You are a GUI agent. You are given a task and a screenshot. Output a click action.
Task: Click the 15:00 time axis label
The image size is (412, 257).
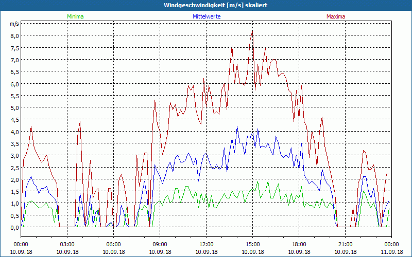pyautogui.click(x=252, y=245)
